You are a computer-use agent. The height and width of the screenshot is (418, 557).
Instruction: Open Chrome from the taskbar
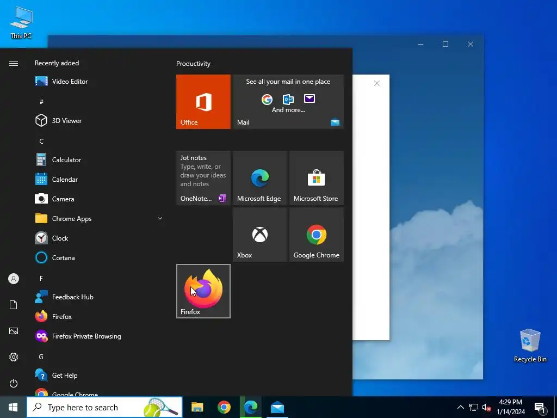point(224,407)
